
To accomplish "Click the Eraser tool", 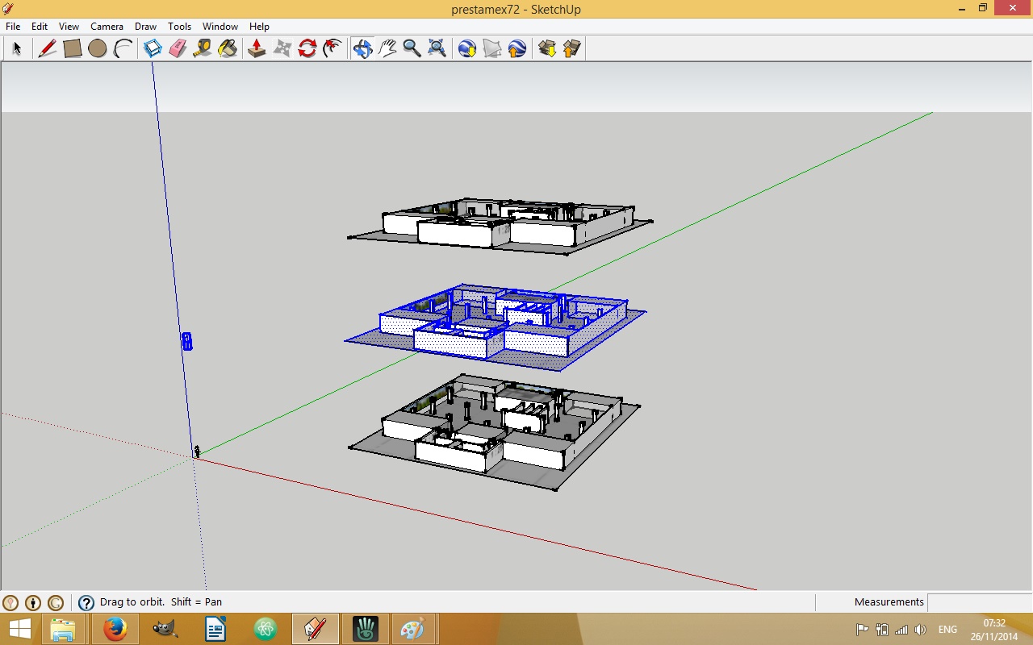I will 178,48.
